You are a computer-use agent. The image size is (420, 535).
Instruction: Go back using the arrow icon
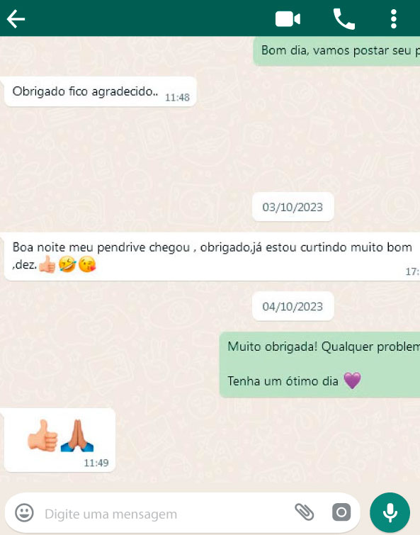[x=16, y=18]
